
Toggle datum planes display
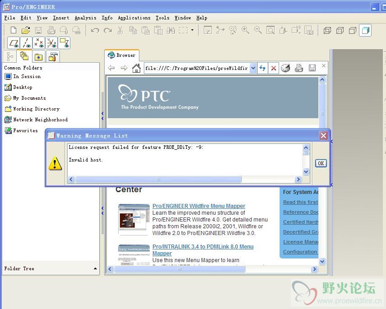click(14, 43)
